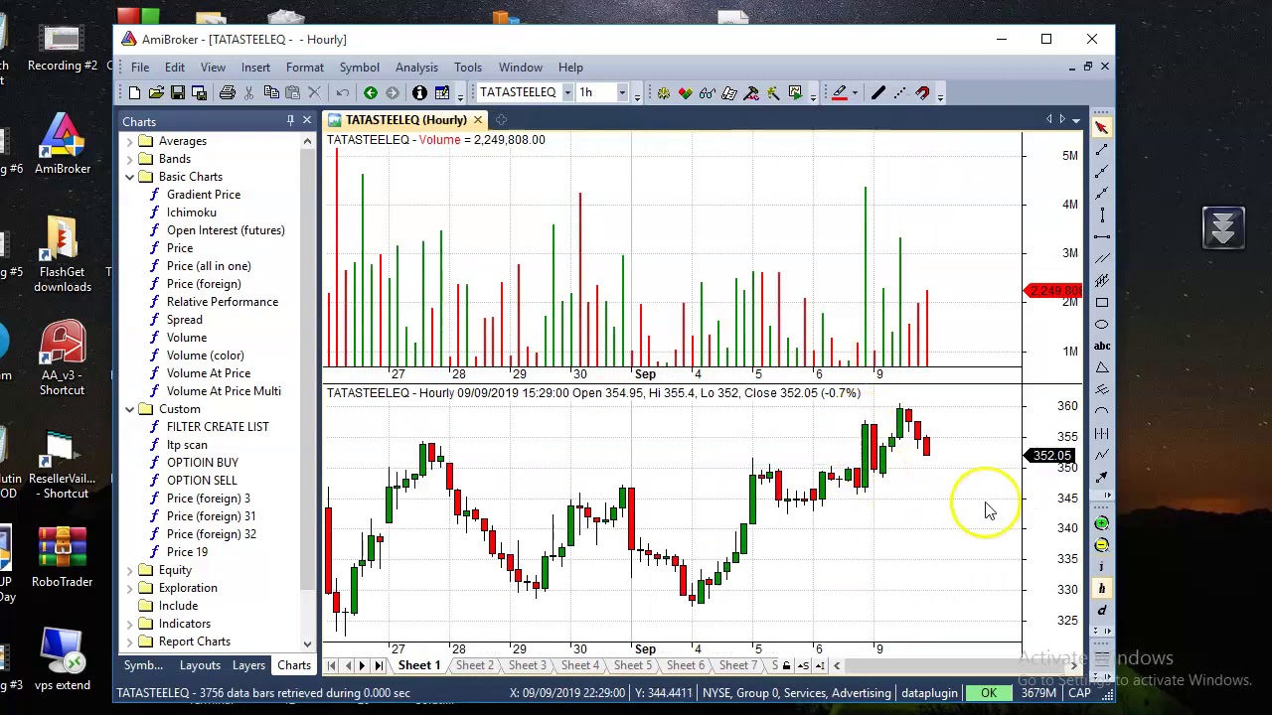Open the Formula editor pencil-and-paper icon
Image resolution: width=1272 pixels, height=715 pixels.
pyautogui.click(x=729, y=92)
